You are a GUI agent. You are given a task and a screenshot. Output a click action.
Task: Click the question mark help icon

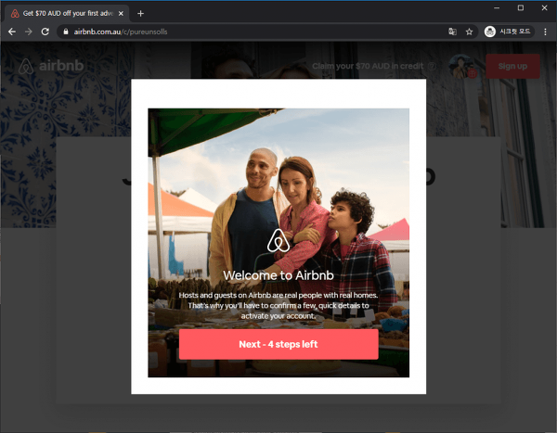(x=432, y=66)
